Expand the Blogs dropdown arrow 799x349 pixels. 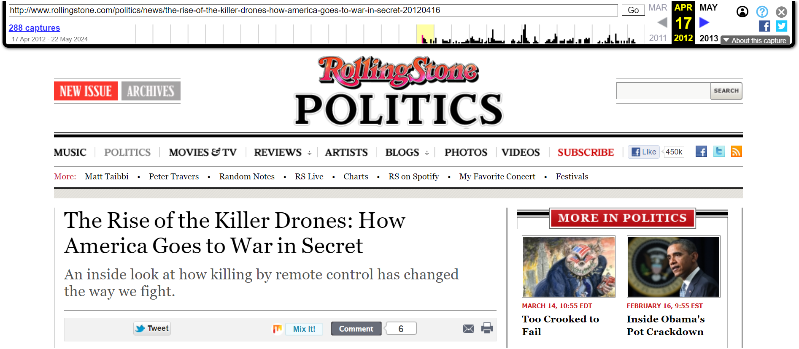427,153
